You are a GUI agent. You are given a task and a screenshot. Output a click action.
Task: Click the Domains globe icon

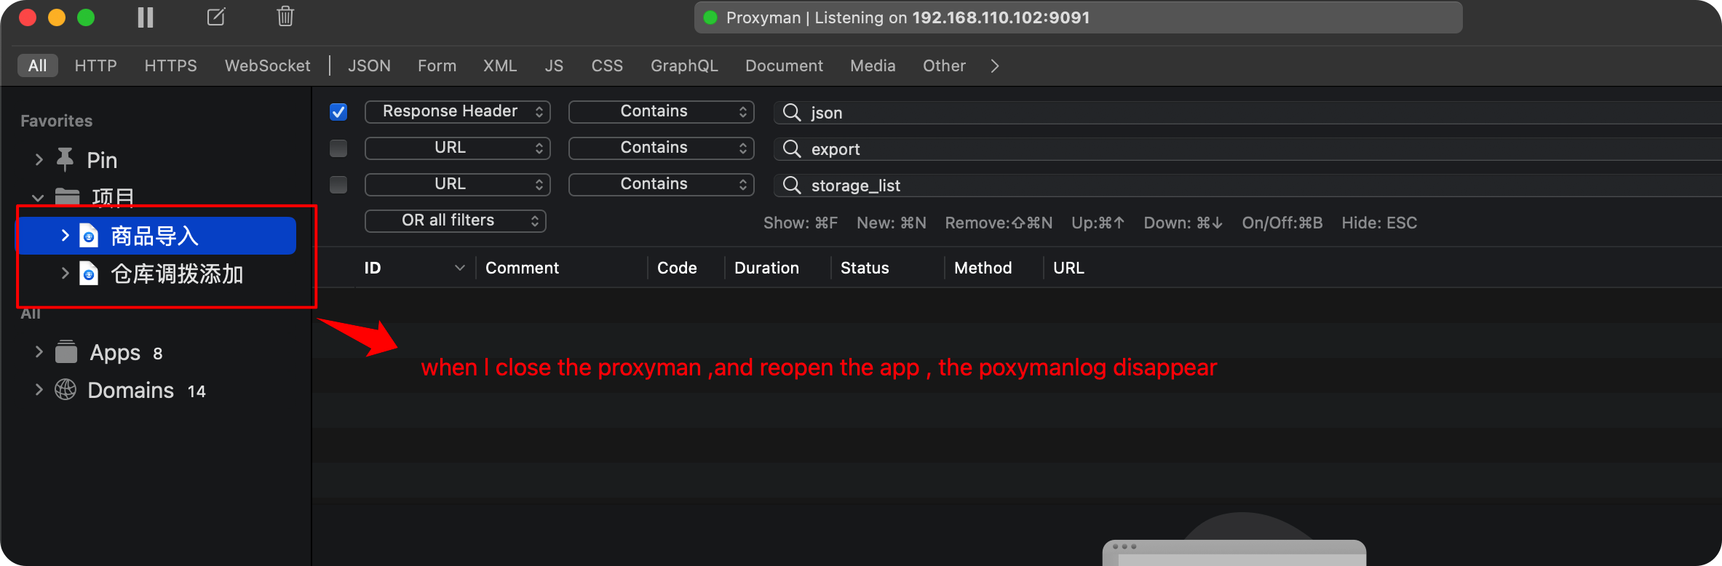pyautogui.click(x=66, y=390)
